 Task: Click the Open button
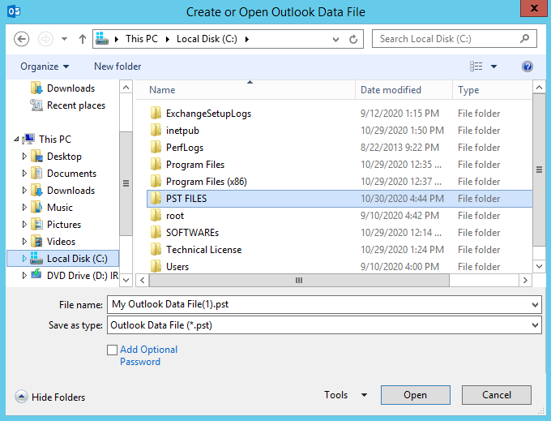click(415, 395)
